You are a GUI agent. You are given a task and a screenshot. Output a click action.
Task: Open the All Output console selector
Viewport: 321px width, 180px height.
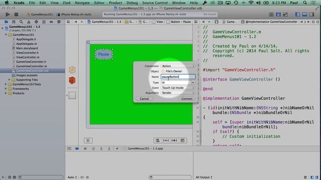(x=204, y=177)
